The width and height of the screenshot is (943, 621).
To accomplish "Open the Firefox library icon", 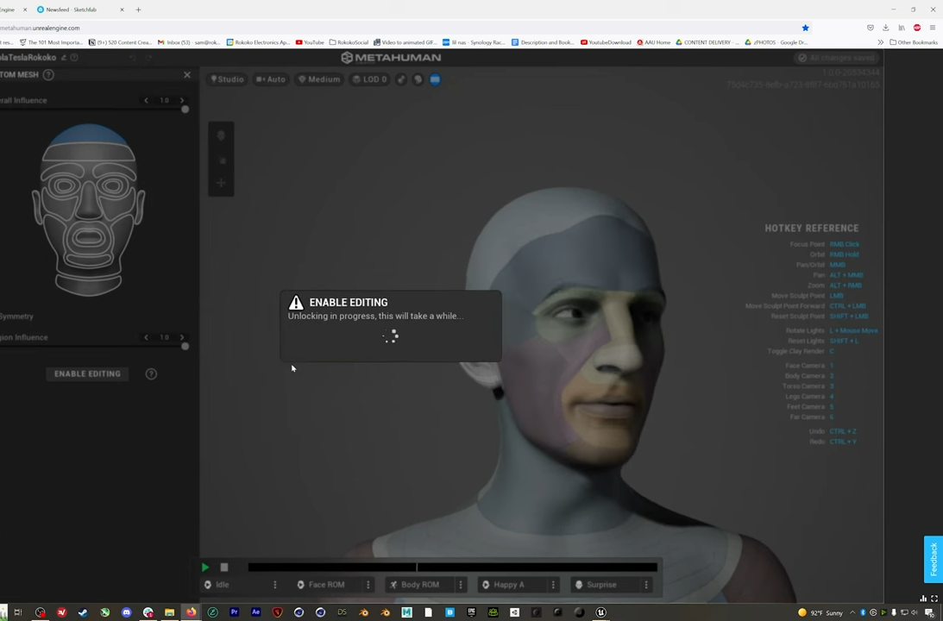I will pyautogui.click(x=902, y=28).
